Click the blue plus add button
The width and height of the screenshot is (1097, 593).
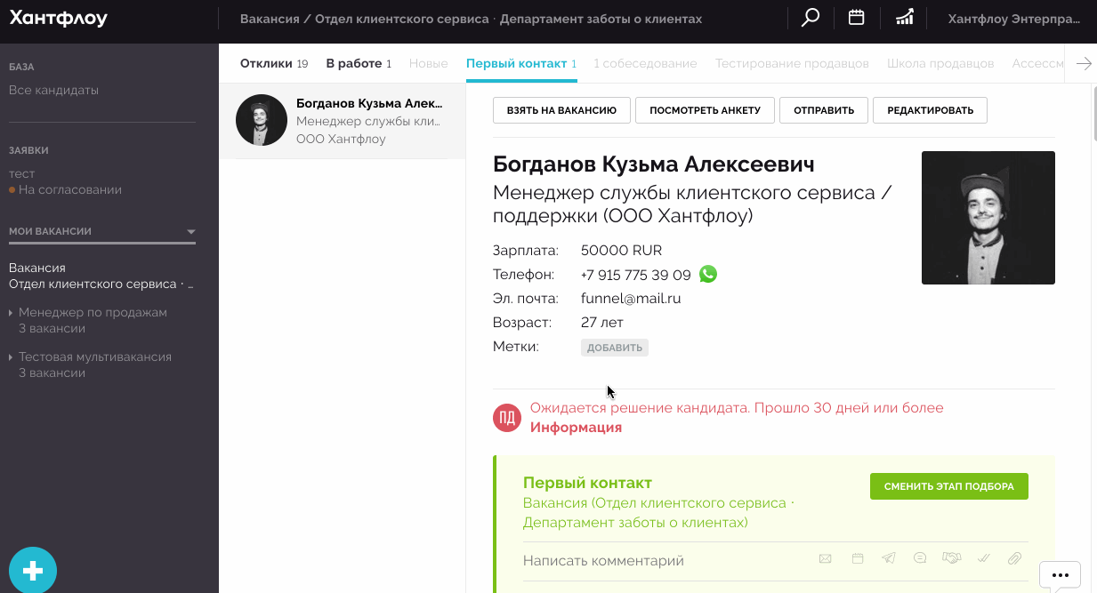[x=33, y=570]
